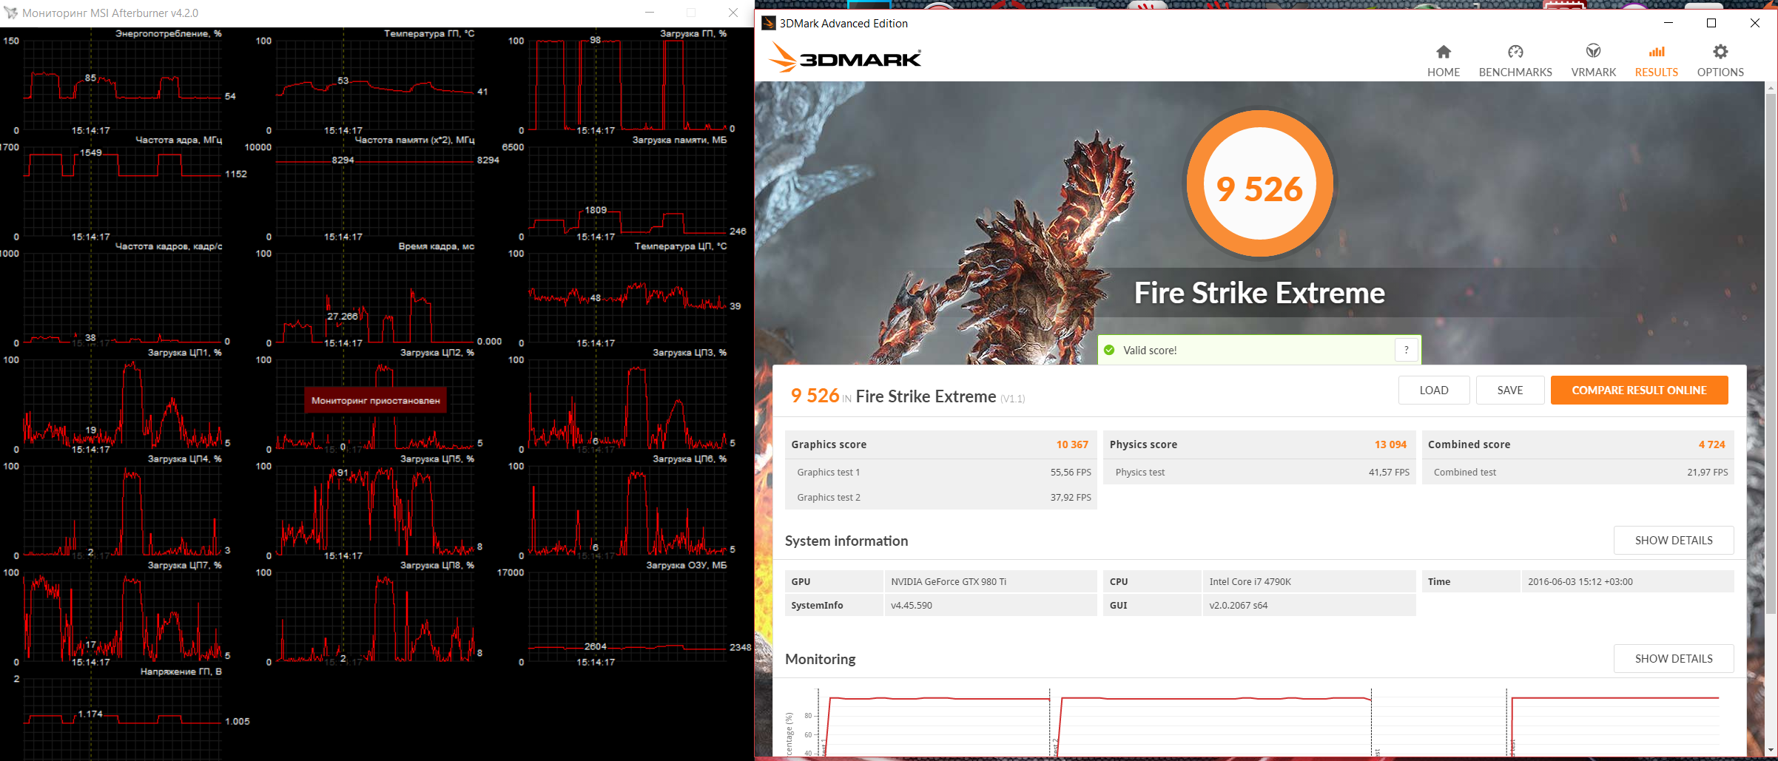
Task: Click the SystemInfo version v4.45.590
Action: point(912,606)
